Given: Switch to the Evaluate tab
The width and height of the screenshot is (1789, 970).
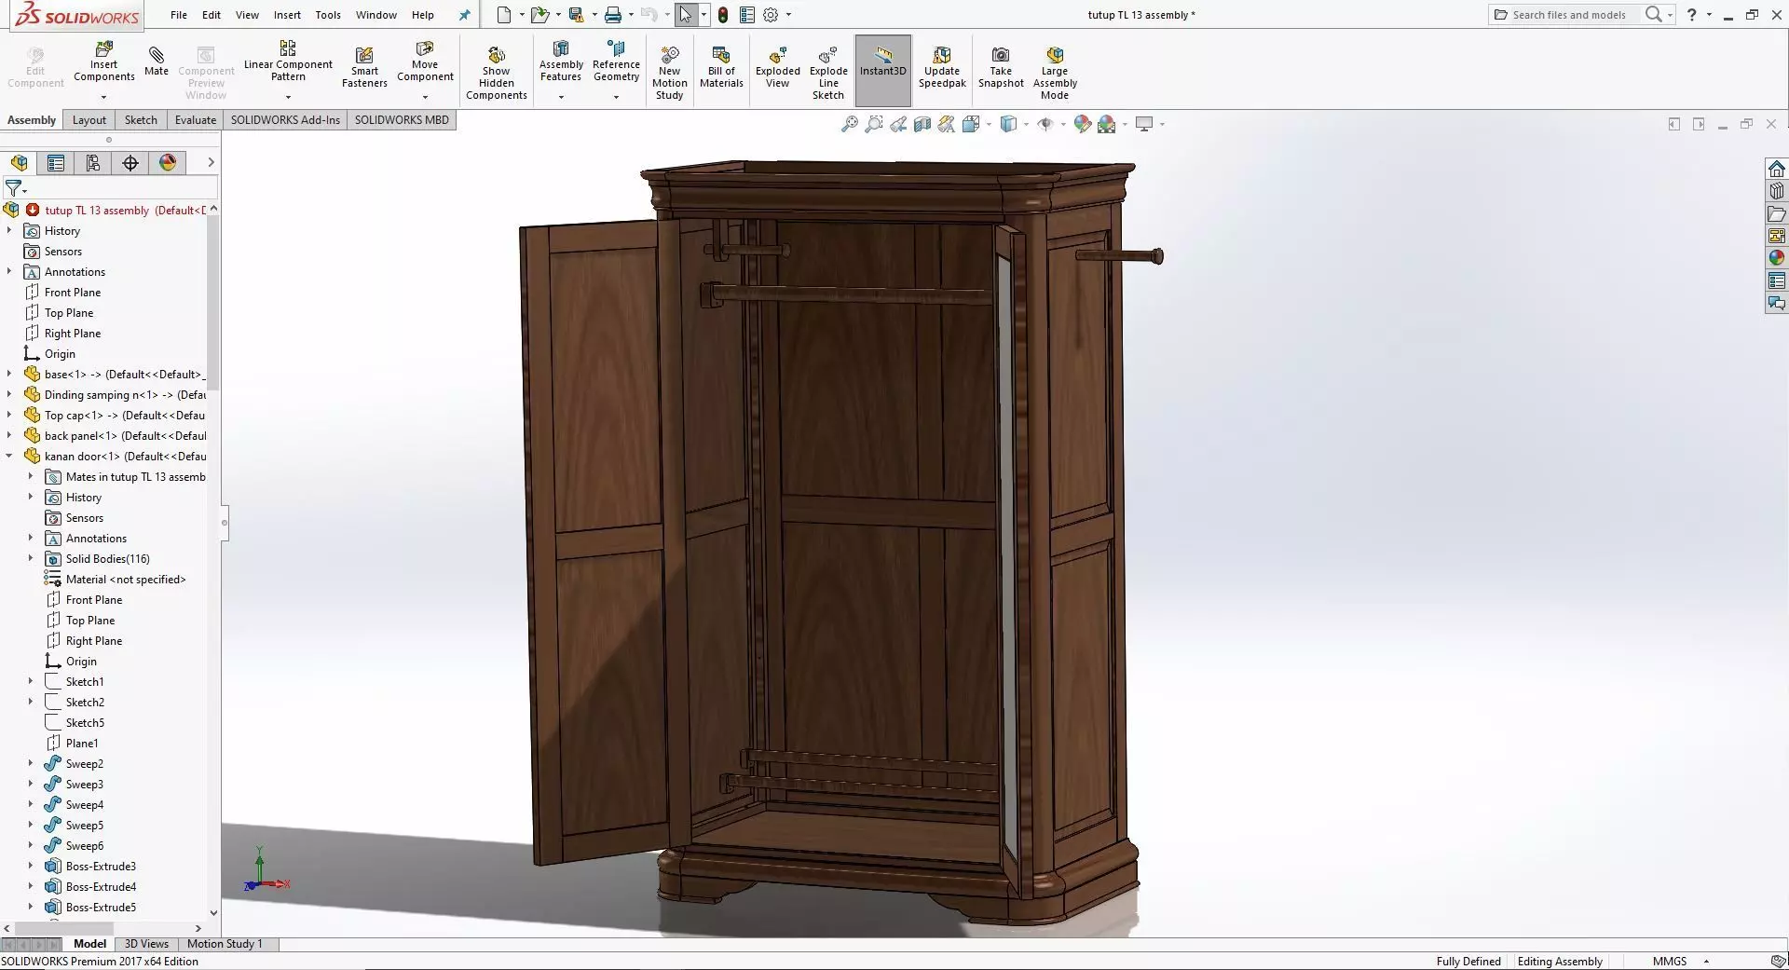Looking at the screenshot, I should pyautogui.click(x=196, y=119).
